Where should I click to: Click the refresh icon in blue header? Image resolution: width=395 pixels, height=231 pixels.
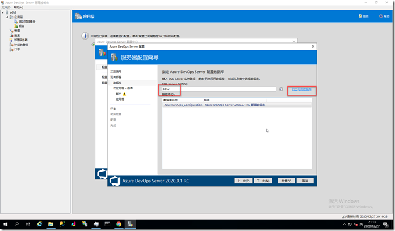coord(360,16)
